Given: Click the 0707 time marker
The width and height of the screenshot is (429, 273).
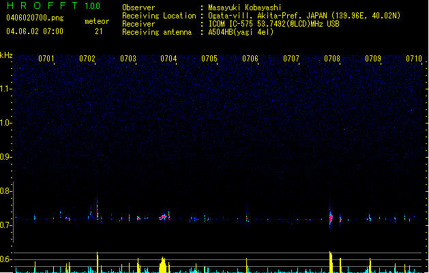Looking at the screenshot, I should point(291,59).
